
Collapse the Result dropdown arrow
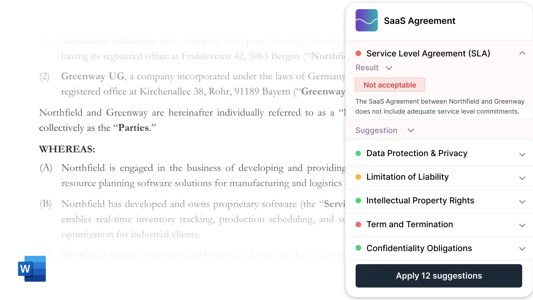point(389,68)
